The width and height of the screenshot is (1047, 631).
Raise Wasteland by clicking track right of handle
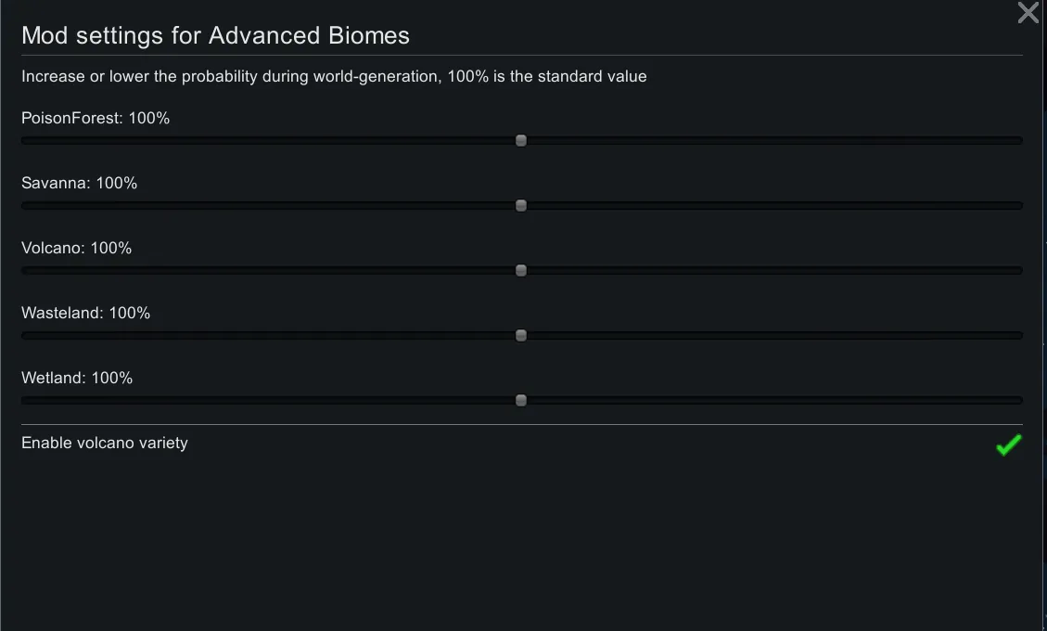(x=770, y=336)
